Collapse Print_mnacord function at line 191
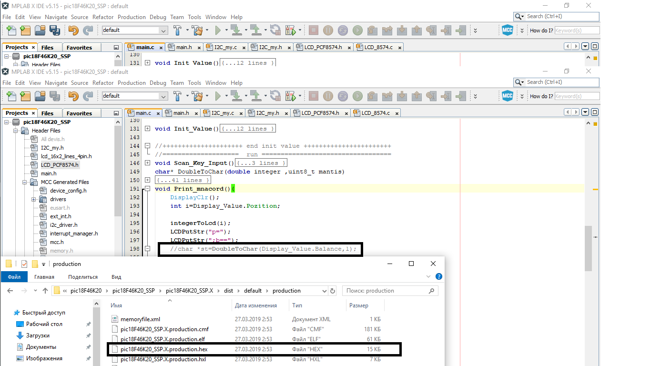 [x=147, y=189]
